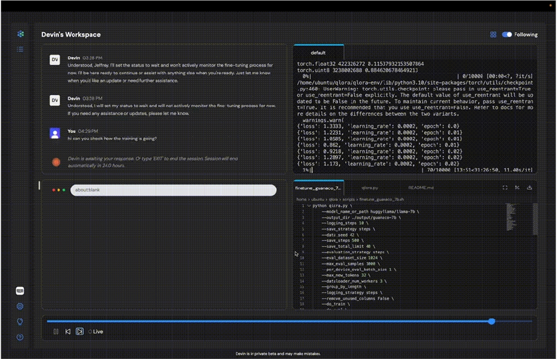Download the file via editor icon
Viewport: 557px width, 359px height.
pyautogui.click(x=529, y=188)
